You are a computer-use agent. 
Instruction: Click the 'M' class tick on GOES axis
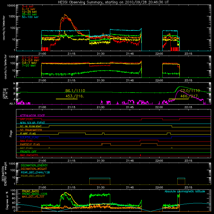(x=14, y=83)
